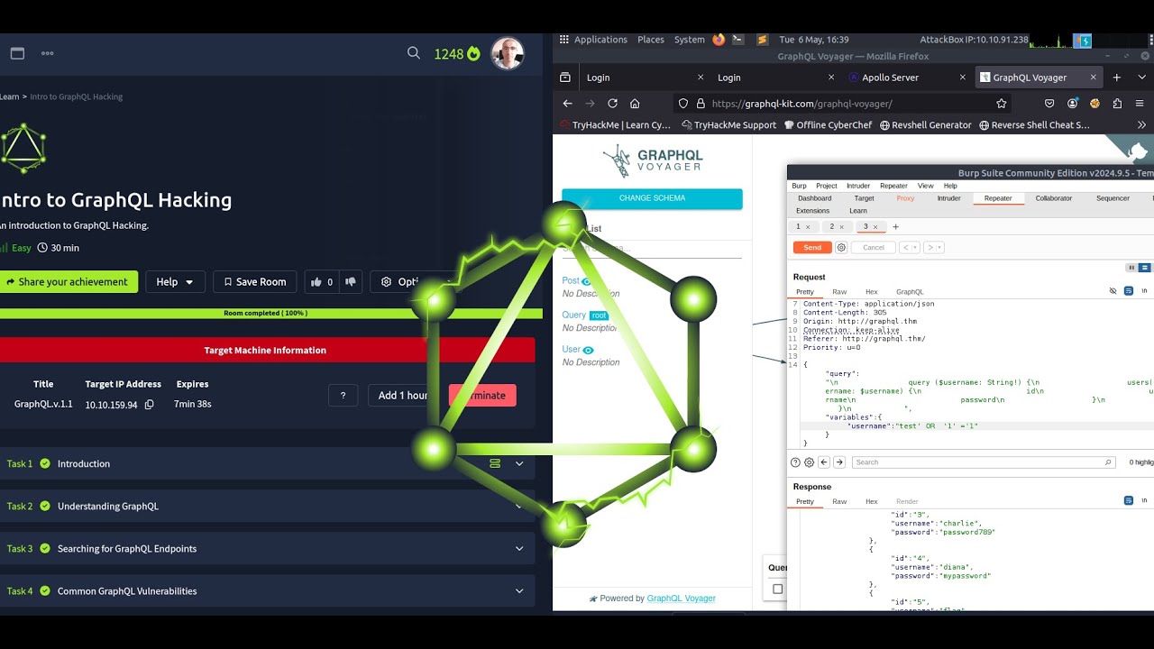Click the Firefox URL address bar
Viewport: 1154px width, 649px height.
pyautogui.click(x=841, y=104)
